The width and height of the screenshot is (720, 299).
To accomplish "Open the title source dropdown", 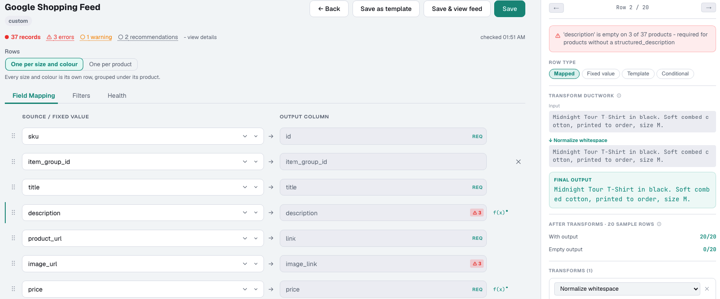I will (143, 187).
